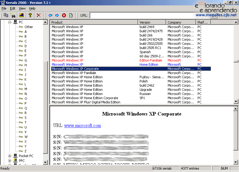
Task: Click the product list scroll down arrow
Action: pyautogui.click(x=236, y=102)
